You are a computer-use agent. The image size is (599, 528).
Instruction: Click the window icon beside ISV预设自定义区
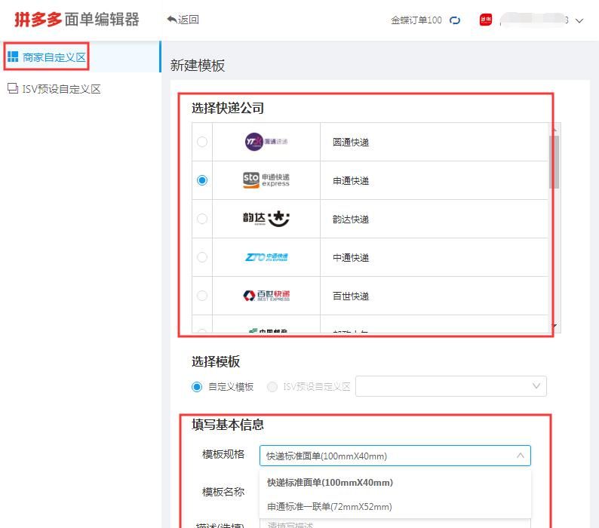click(13, 88)
